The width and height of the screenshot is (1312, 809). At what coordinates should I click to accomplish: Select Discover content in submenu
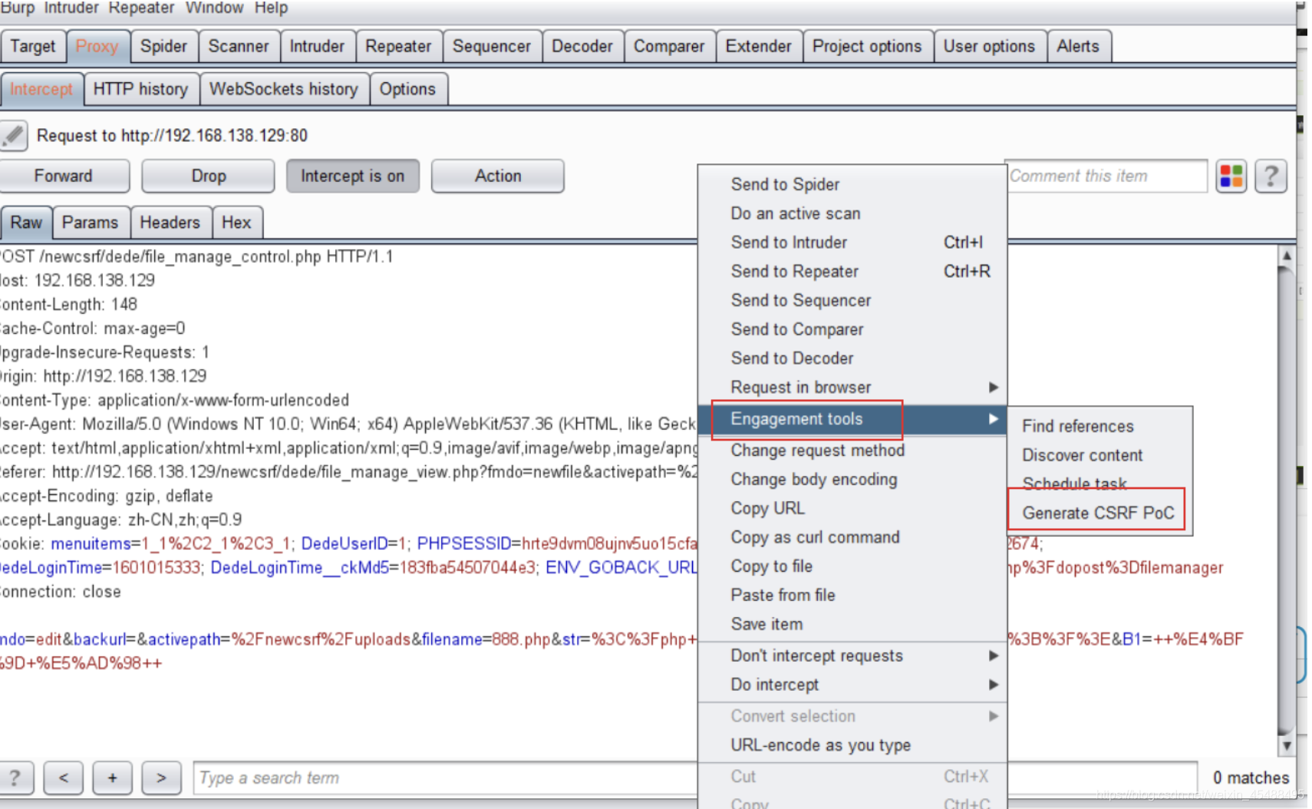[1099, 455]
